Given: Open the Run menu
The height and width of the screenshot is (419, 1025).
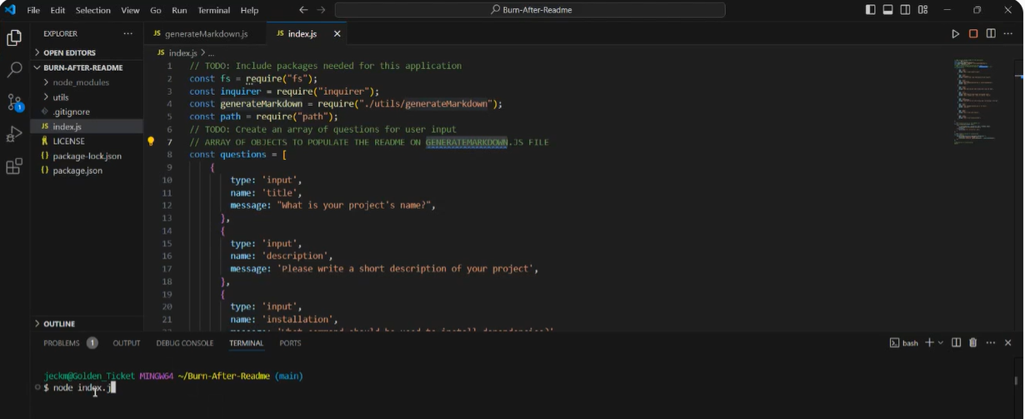Looking at the screenshot, I should click(x=179, y=10).
